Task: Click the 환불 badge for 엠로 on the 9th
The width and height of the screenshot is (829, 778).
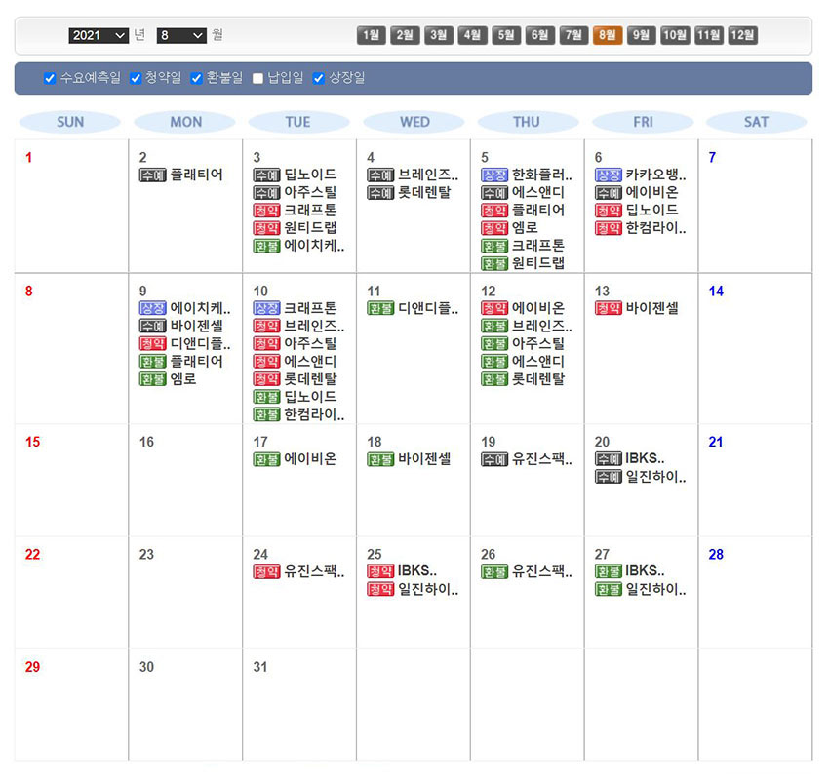Action: click(x=153, y=379)
